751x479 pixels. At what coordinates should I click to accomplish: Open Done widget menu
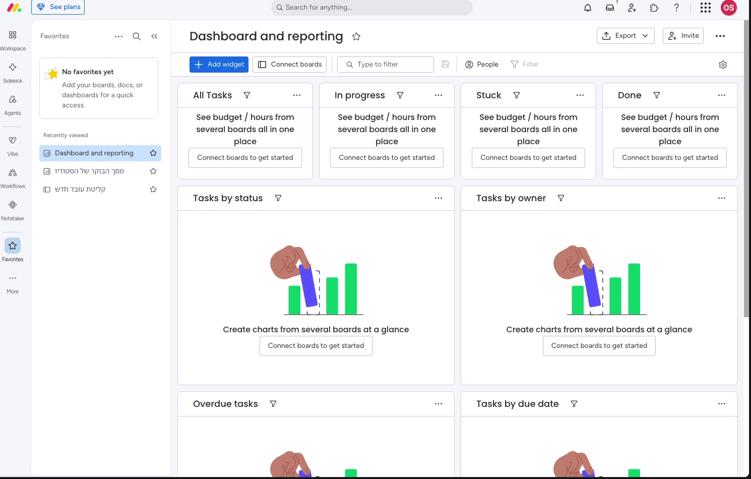[722, 95]
